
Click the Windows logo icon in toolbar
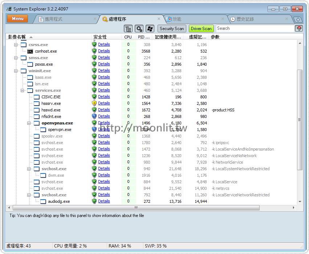point(150,28)
